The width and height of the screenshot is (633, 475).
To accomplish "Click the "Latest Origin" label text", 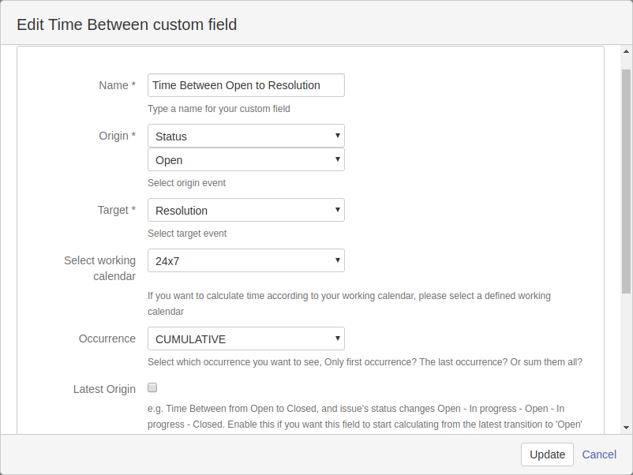I will pos(104,389).
